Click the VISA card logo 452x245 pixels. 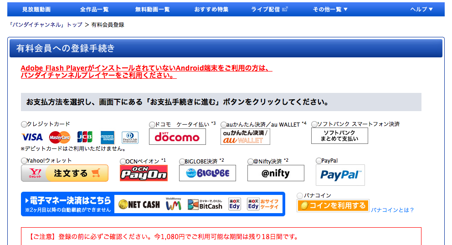tap(32, 137)
